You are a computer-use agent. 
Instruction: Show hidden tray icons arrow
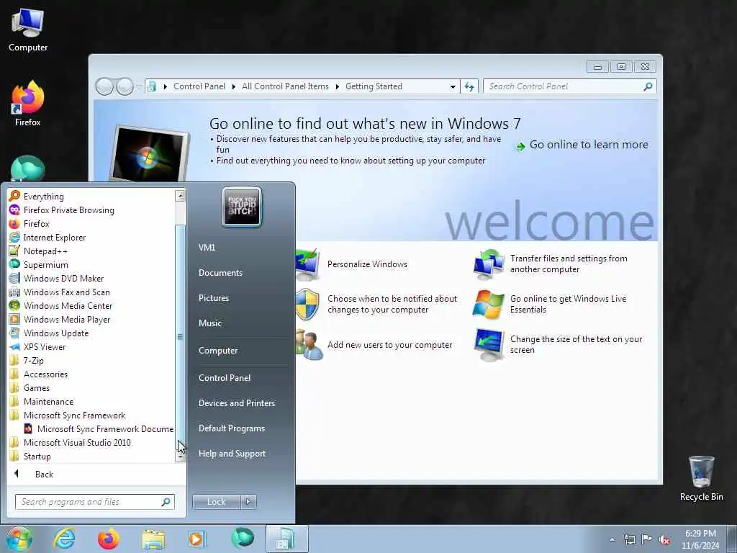point(612,540)
